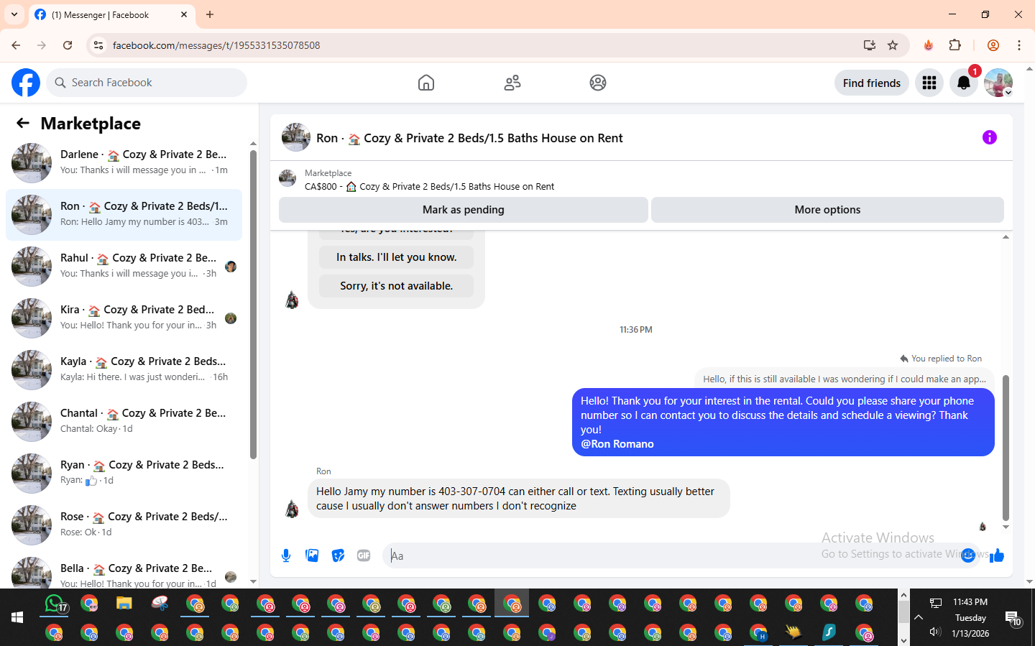The height and width of the screenshot is (646, 1035).
Task: Open the Home feed icon
Action: [x=426, y=83]
